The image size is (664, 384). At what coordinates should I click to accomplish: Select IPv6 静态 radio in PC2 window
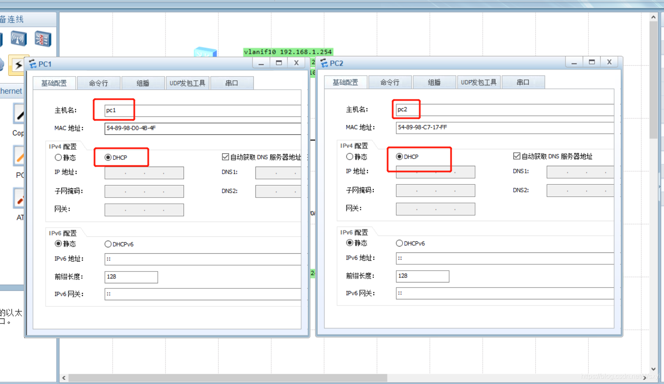click(x=350, y=243)
